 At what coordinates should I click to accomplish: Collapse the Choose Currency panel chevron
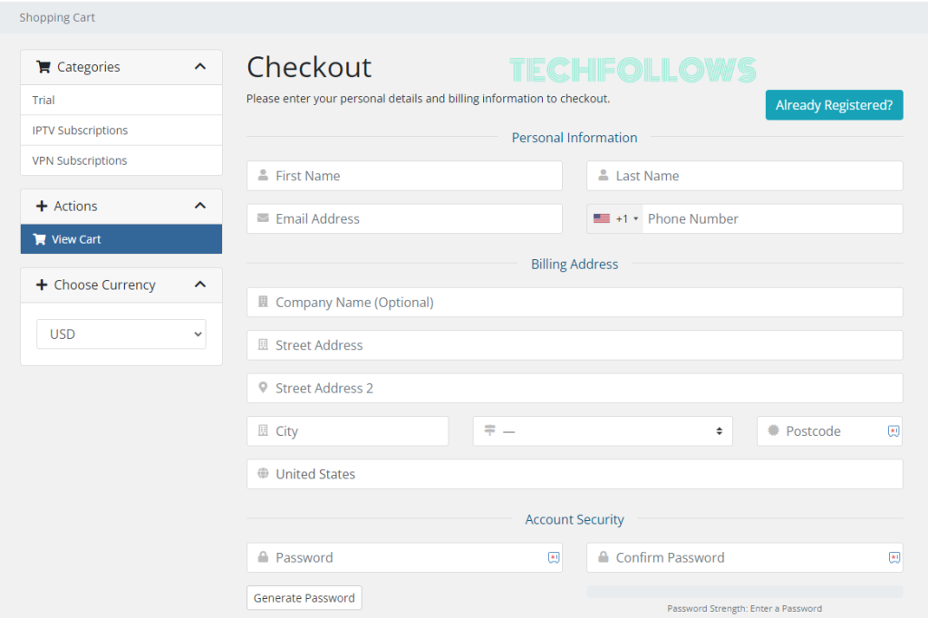coord(200,285)
